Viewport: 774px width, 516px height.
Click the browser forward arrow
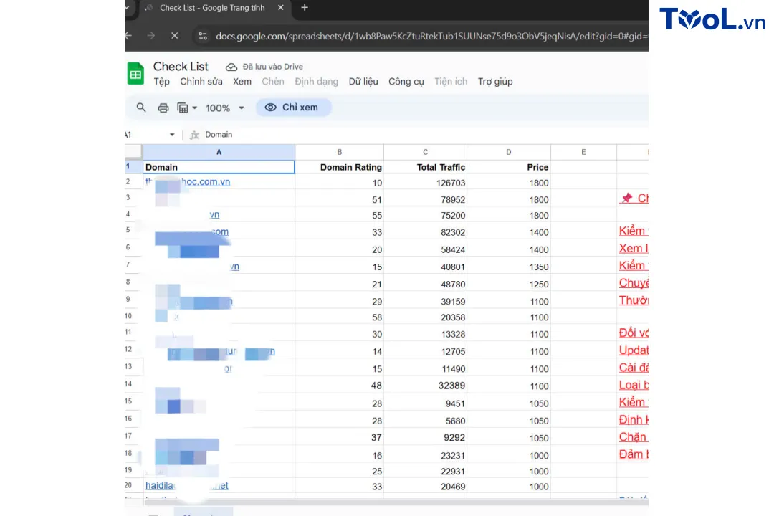click(x=151, y=36)
